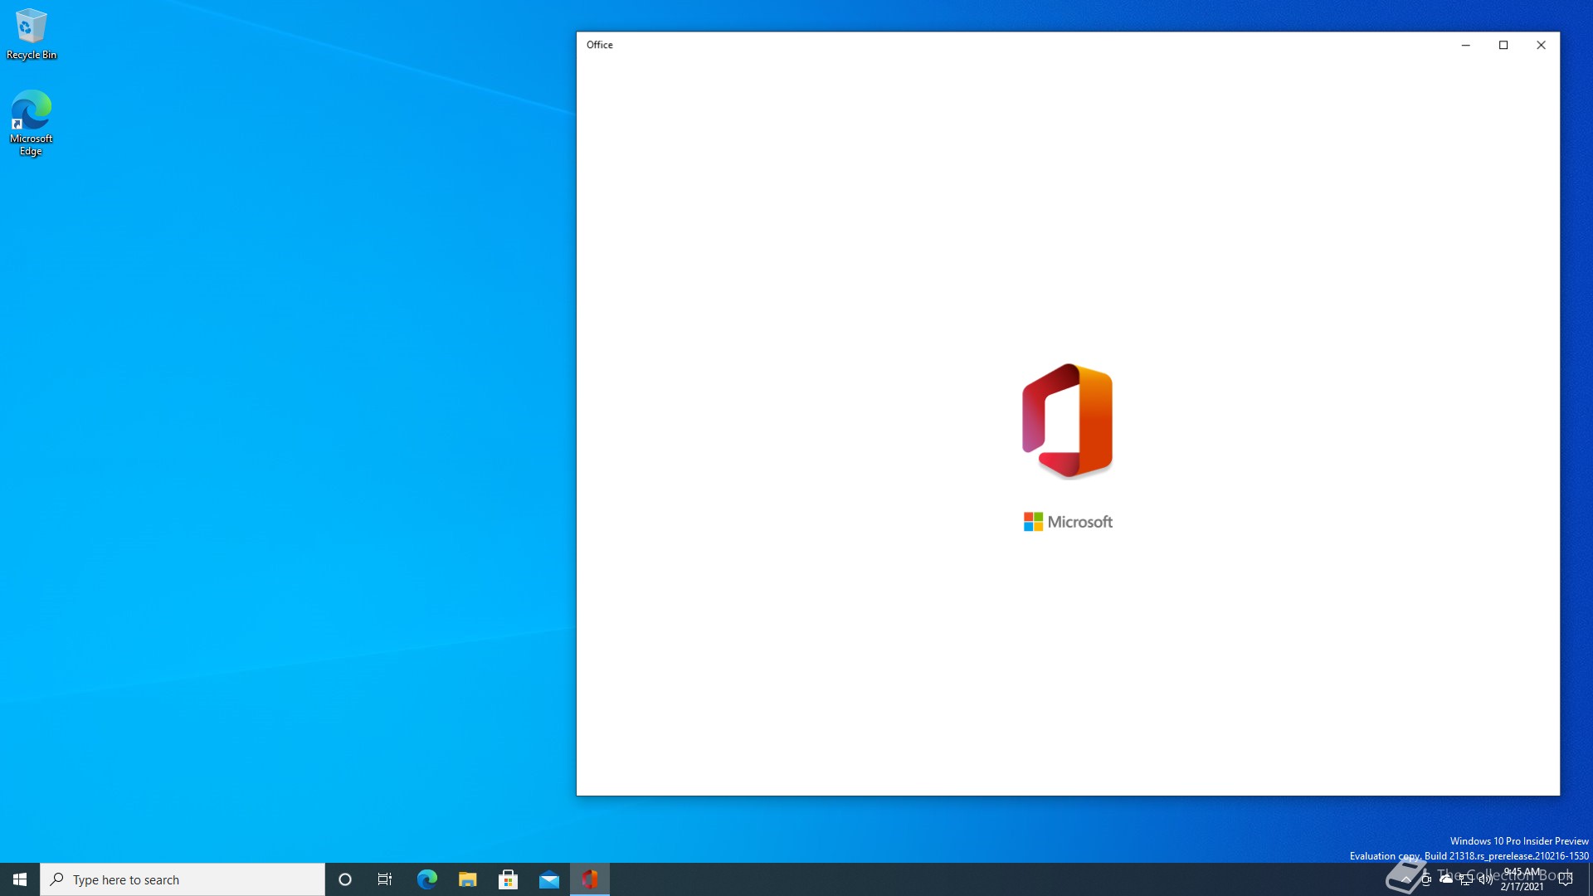Open the network status tray icon
The height and width of the screenshot is (896, 1593).
click(1466, 879)
